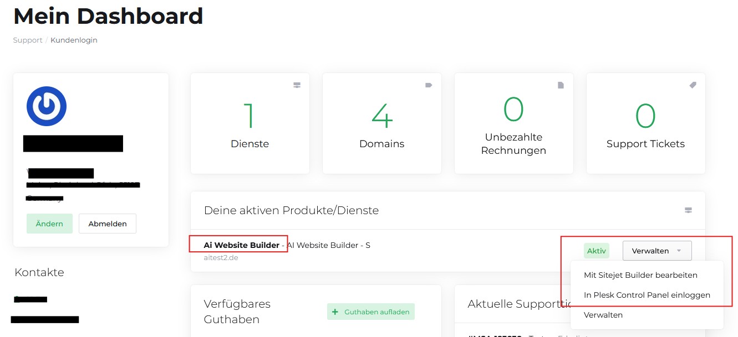Click Guthaben aufladen button
The image size is (738, 337).
pyautogui.click(x=370, y=312)
